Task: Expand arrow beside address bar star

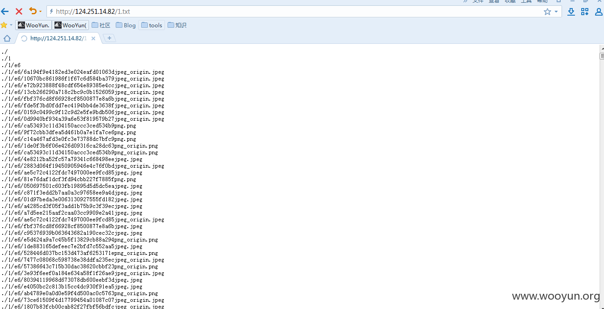Action: click(556, 12)
